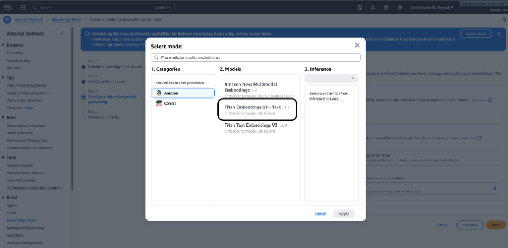Image resolution: width=508 pixels, height=248 pixels.
Task: Close the Select model dialog
Action: [x=357, y=45]
